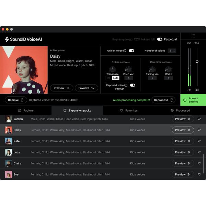Favorite the Claire voice with heart icon
206x206 pixels.
199,163
